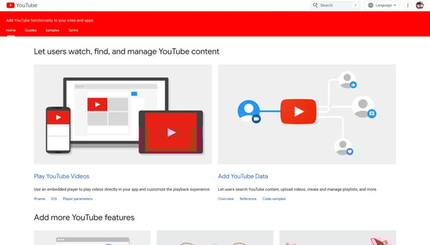Click the 'Let users search YouTube content' description text
The image size is (430, 245).
click(297, 189)
